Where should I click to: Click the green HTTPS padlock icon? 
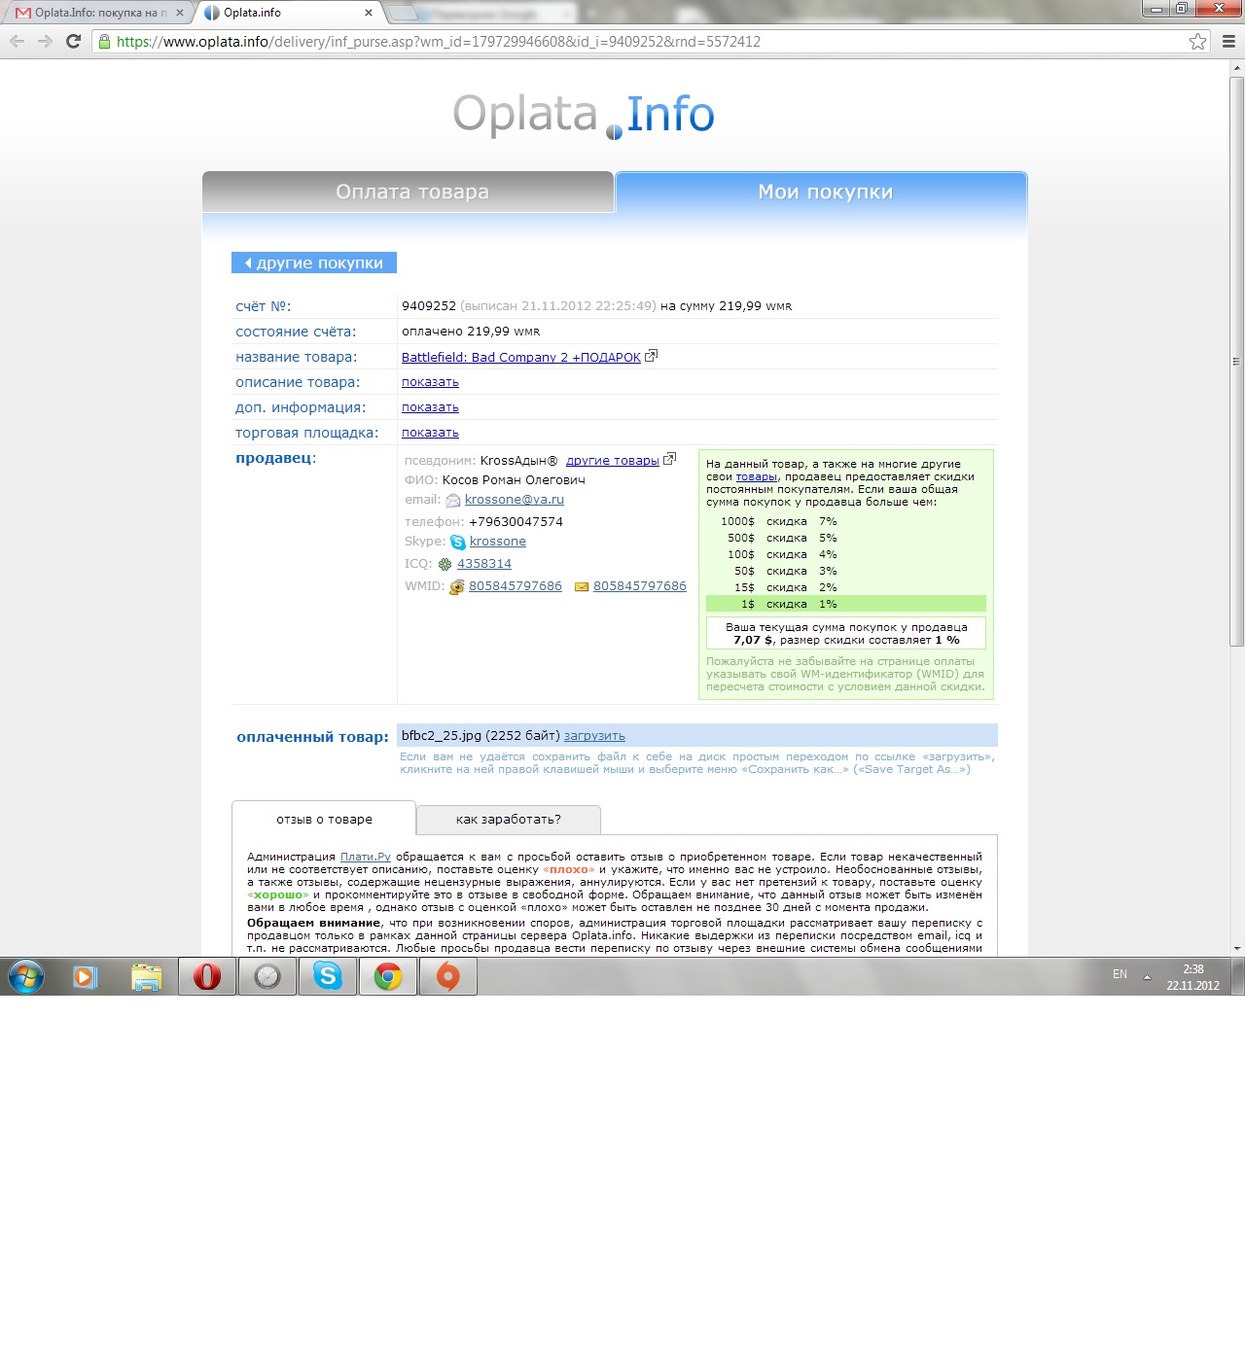[104, 41]
